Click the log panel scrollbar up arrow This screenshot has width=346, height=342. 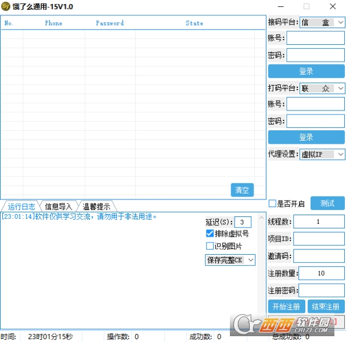(261, 218)
